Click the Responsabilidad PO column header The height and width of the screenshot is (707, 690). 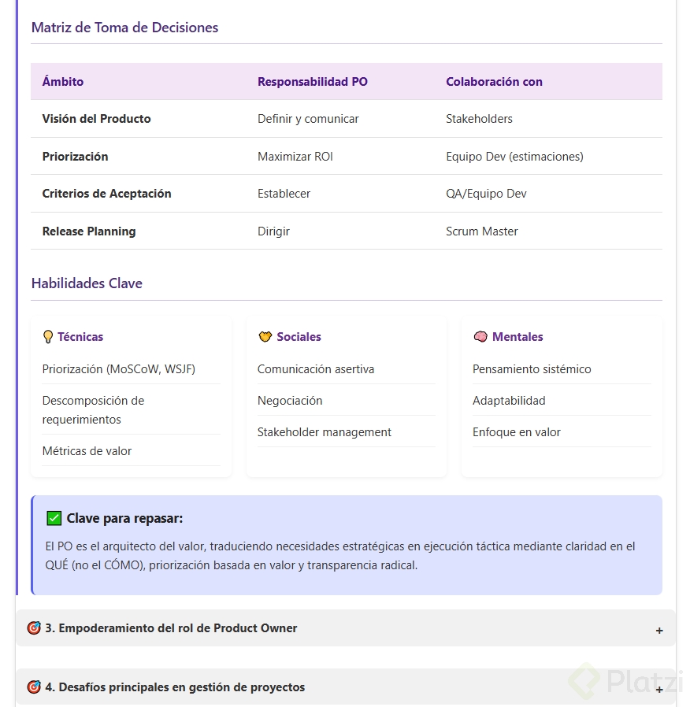pyautogui.click(x=313, y=82)
